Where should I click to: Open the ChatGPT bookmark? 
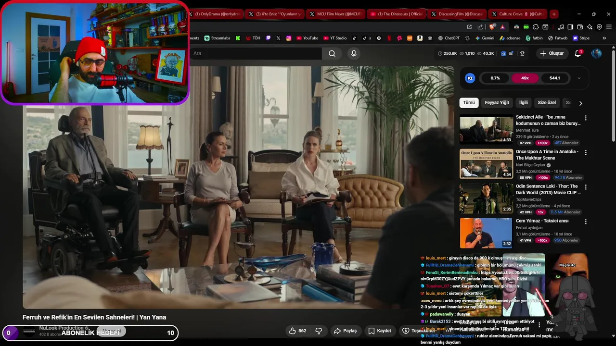pyautogui.click(x=449, y=38)
